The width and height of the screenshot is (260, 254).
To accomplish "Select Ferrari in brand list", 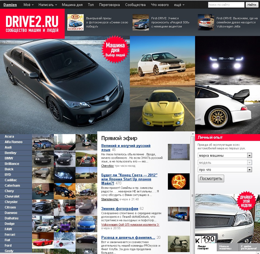I will point(10,235).
